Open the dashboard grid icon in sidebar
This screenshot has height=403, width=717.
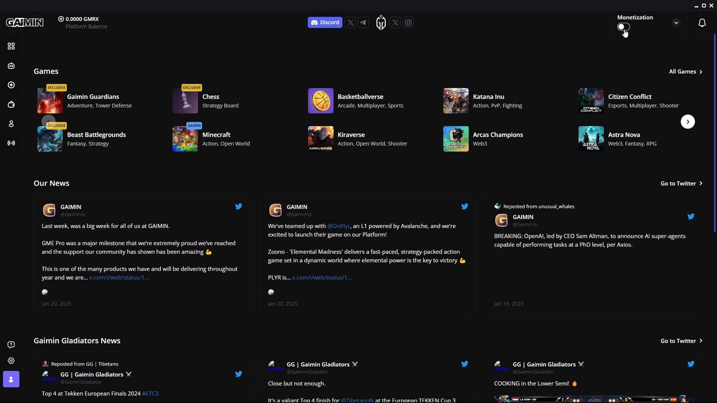(11, 46)
